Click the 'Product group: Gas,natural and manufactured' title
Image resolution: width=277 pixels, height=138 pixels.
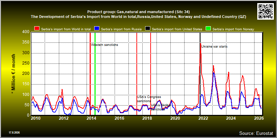[138, 12]
